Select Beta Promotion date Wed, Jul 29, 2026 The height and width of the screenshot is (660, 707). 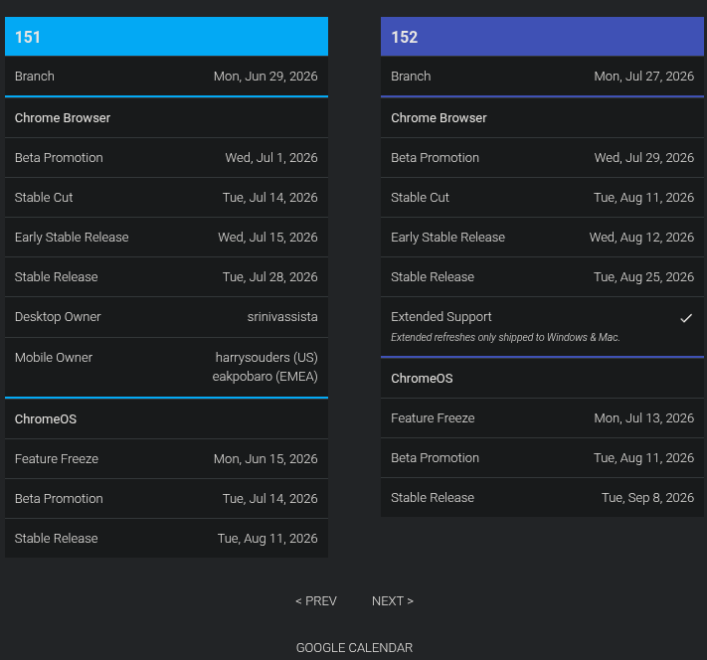(x=643, y=158)
